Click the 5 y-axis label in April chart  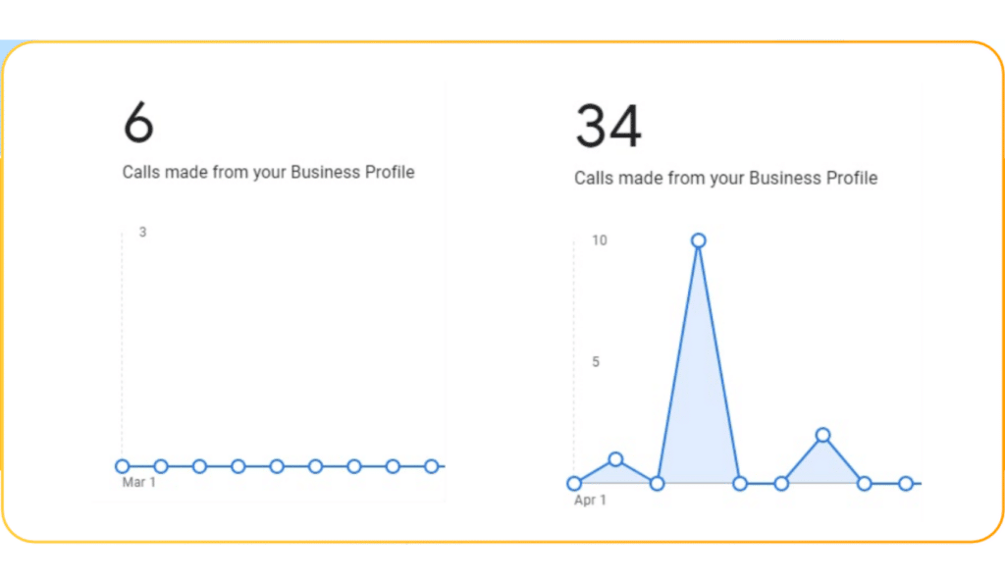pyautogui.click(x=596, y=362)
